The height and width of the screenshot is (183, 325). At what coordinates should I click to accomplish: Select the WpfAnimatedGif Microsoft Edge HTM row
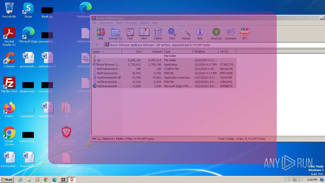(x=164, y=86)
